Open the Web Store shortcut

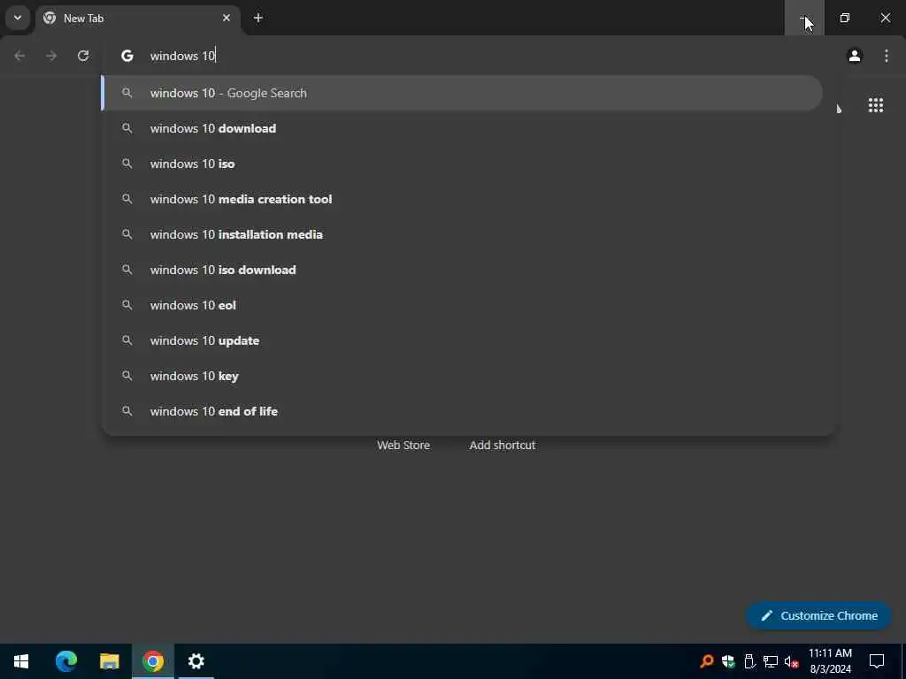[x=403, y=446]
